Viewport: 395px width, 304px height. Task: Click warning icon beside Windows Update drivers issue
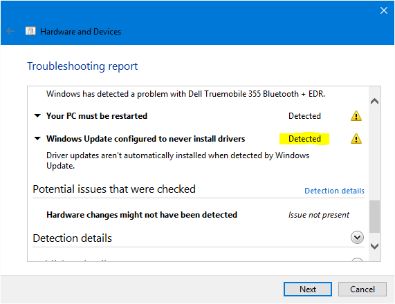356,139
